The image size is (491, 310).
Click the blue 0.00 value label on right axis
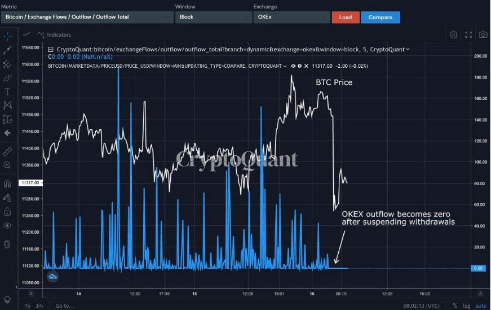click(478, 268)
